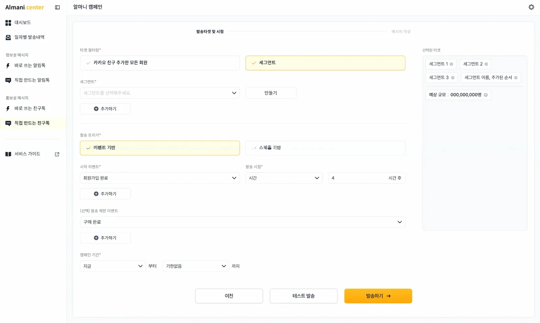Image resolution: width=540 pixels, height=323 pixels.
Task: Open settings gear icon
Action: pyautogui.click(x=531, y=7)
